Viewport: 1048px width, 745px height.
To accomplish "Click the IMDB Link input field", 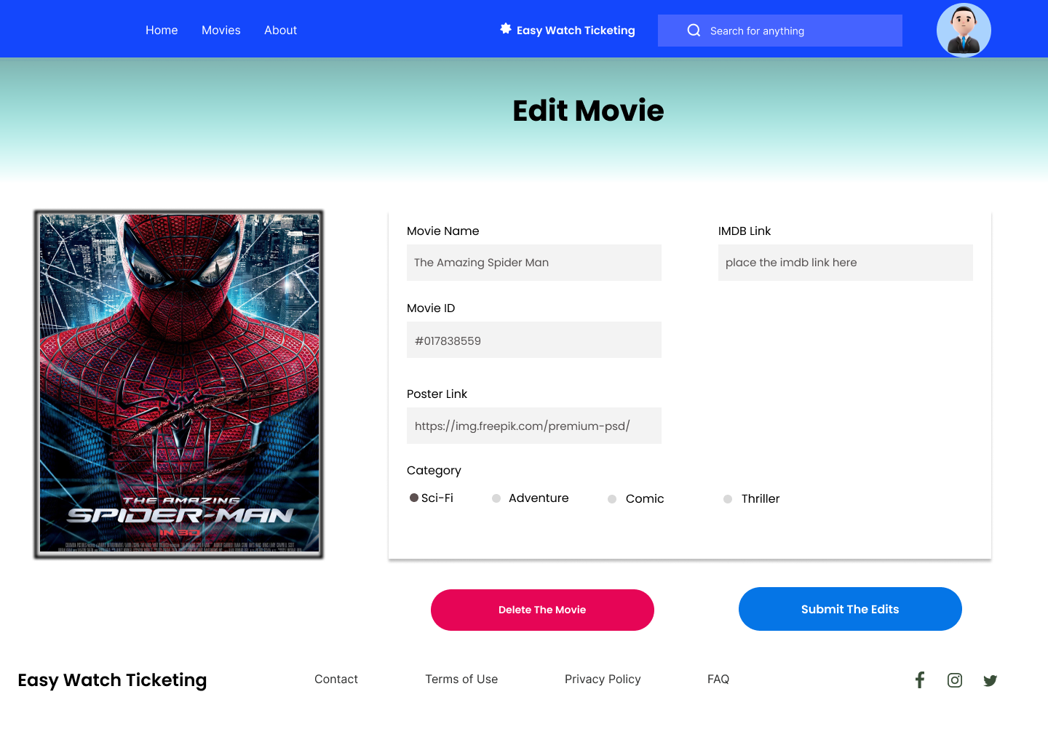I will (x=846, y=263).
